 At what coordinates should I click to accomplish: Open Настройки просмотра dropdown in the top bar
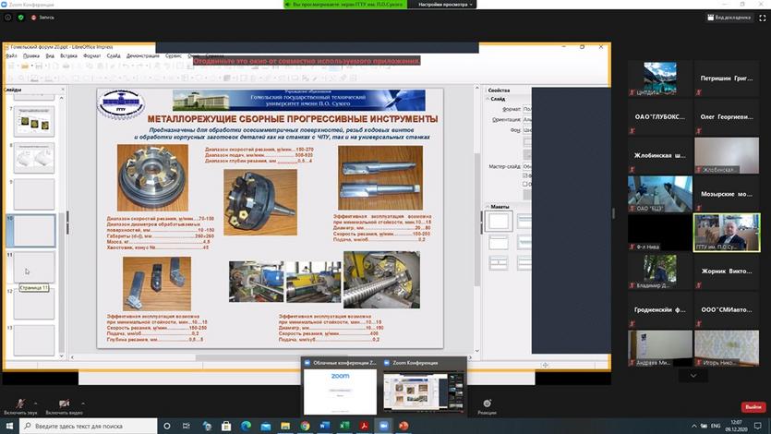tap(445, 5)
